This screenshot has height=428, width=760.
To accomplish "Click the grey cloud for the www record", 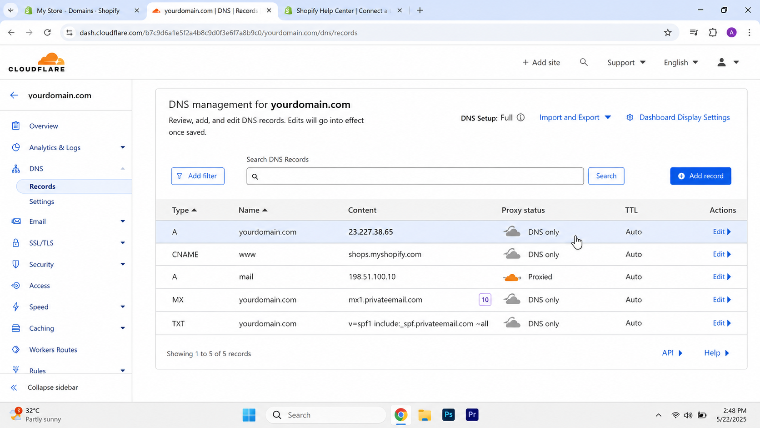I will pyautogui.click(x=512, y=254).
